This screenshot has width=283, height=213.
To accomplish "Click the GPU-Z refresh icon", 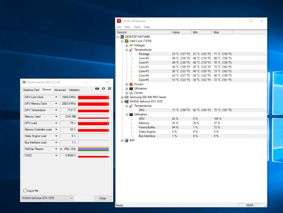I will [103, 88].
